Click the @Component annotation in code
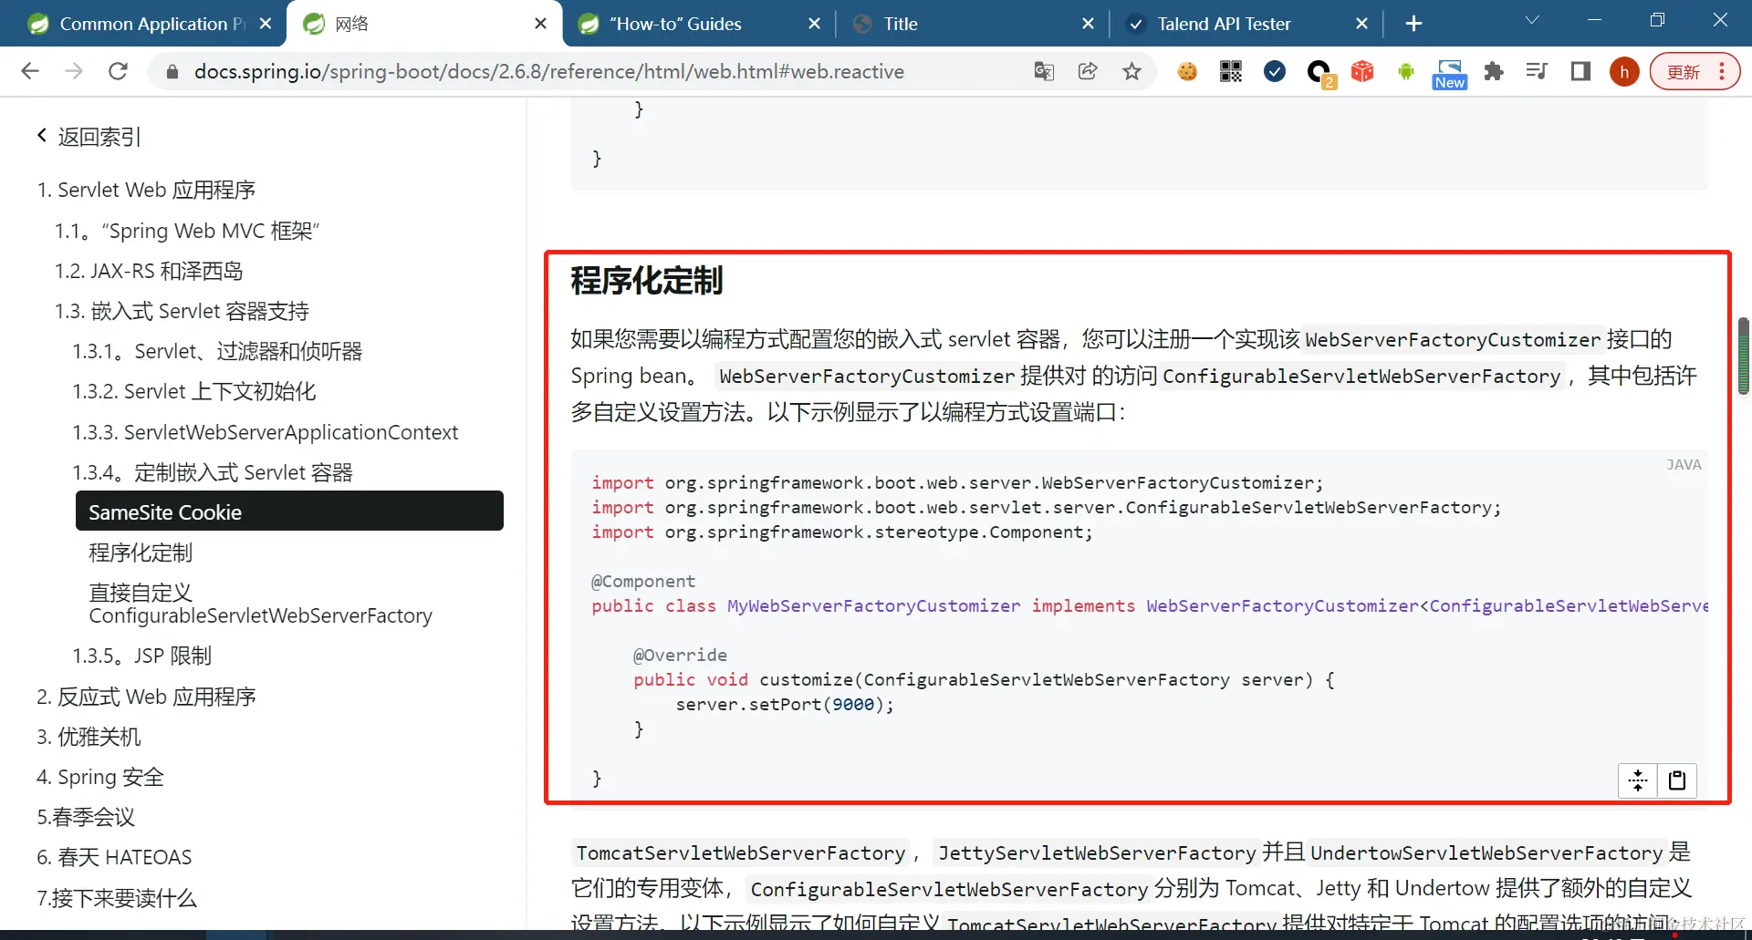The height and width of the screenshot is (940, 1752). pyautogui.click(x=643, y=581)
